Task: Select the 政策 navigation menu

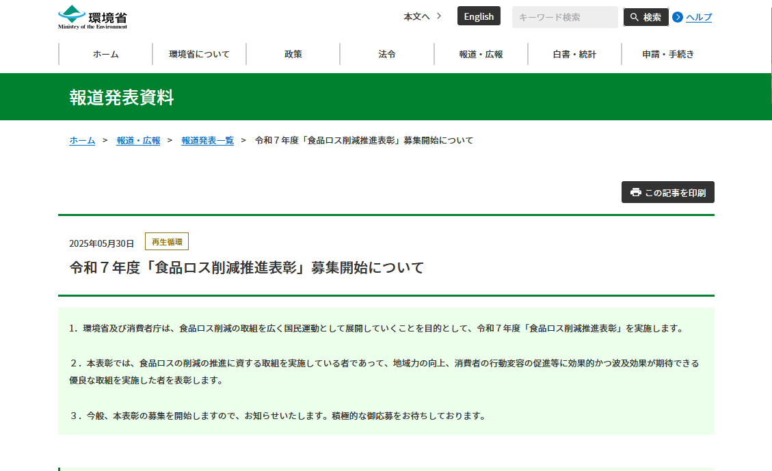Action: [x=293, y=54]
